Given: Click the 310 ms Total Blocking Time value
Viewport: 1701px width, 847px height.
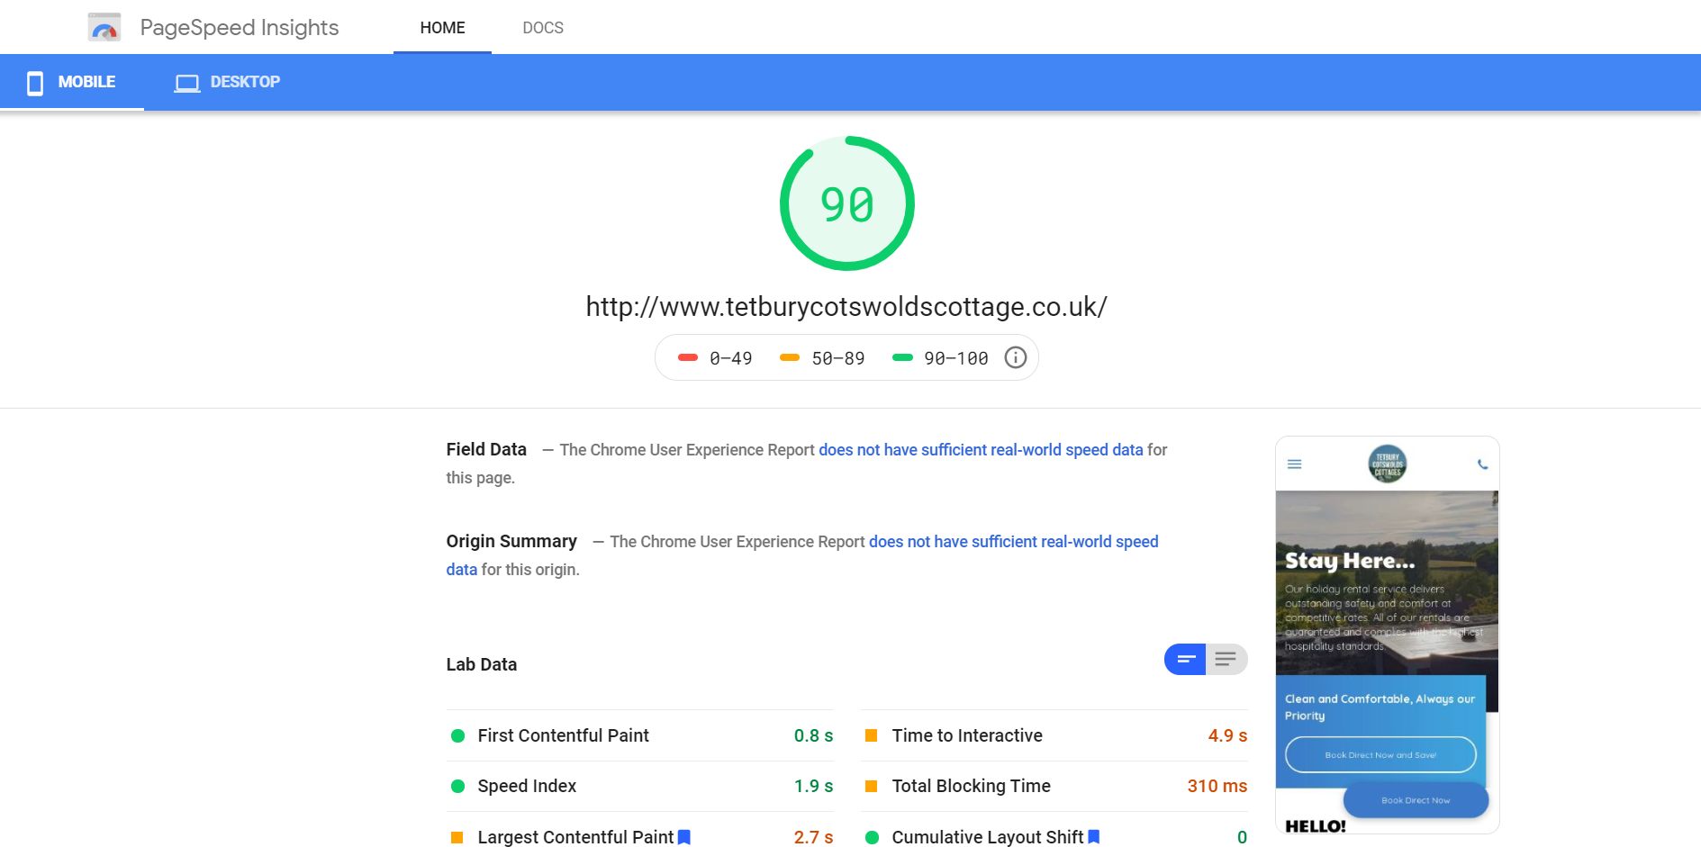Looking at the screenshot, I should pyautogui.click(x=1217, y=786).
